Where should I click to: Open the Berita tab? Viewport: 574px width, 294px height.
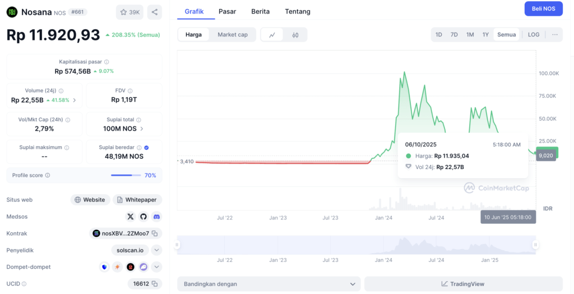[x=260, y=11]
